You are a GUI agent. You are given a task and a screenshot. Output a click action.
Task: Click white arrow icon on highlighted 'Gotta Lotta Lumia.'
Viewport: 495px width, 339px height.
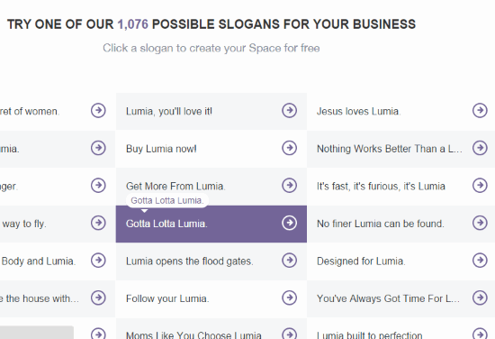(289, 223)
